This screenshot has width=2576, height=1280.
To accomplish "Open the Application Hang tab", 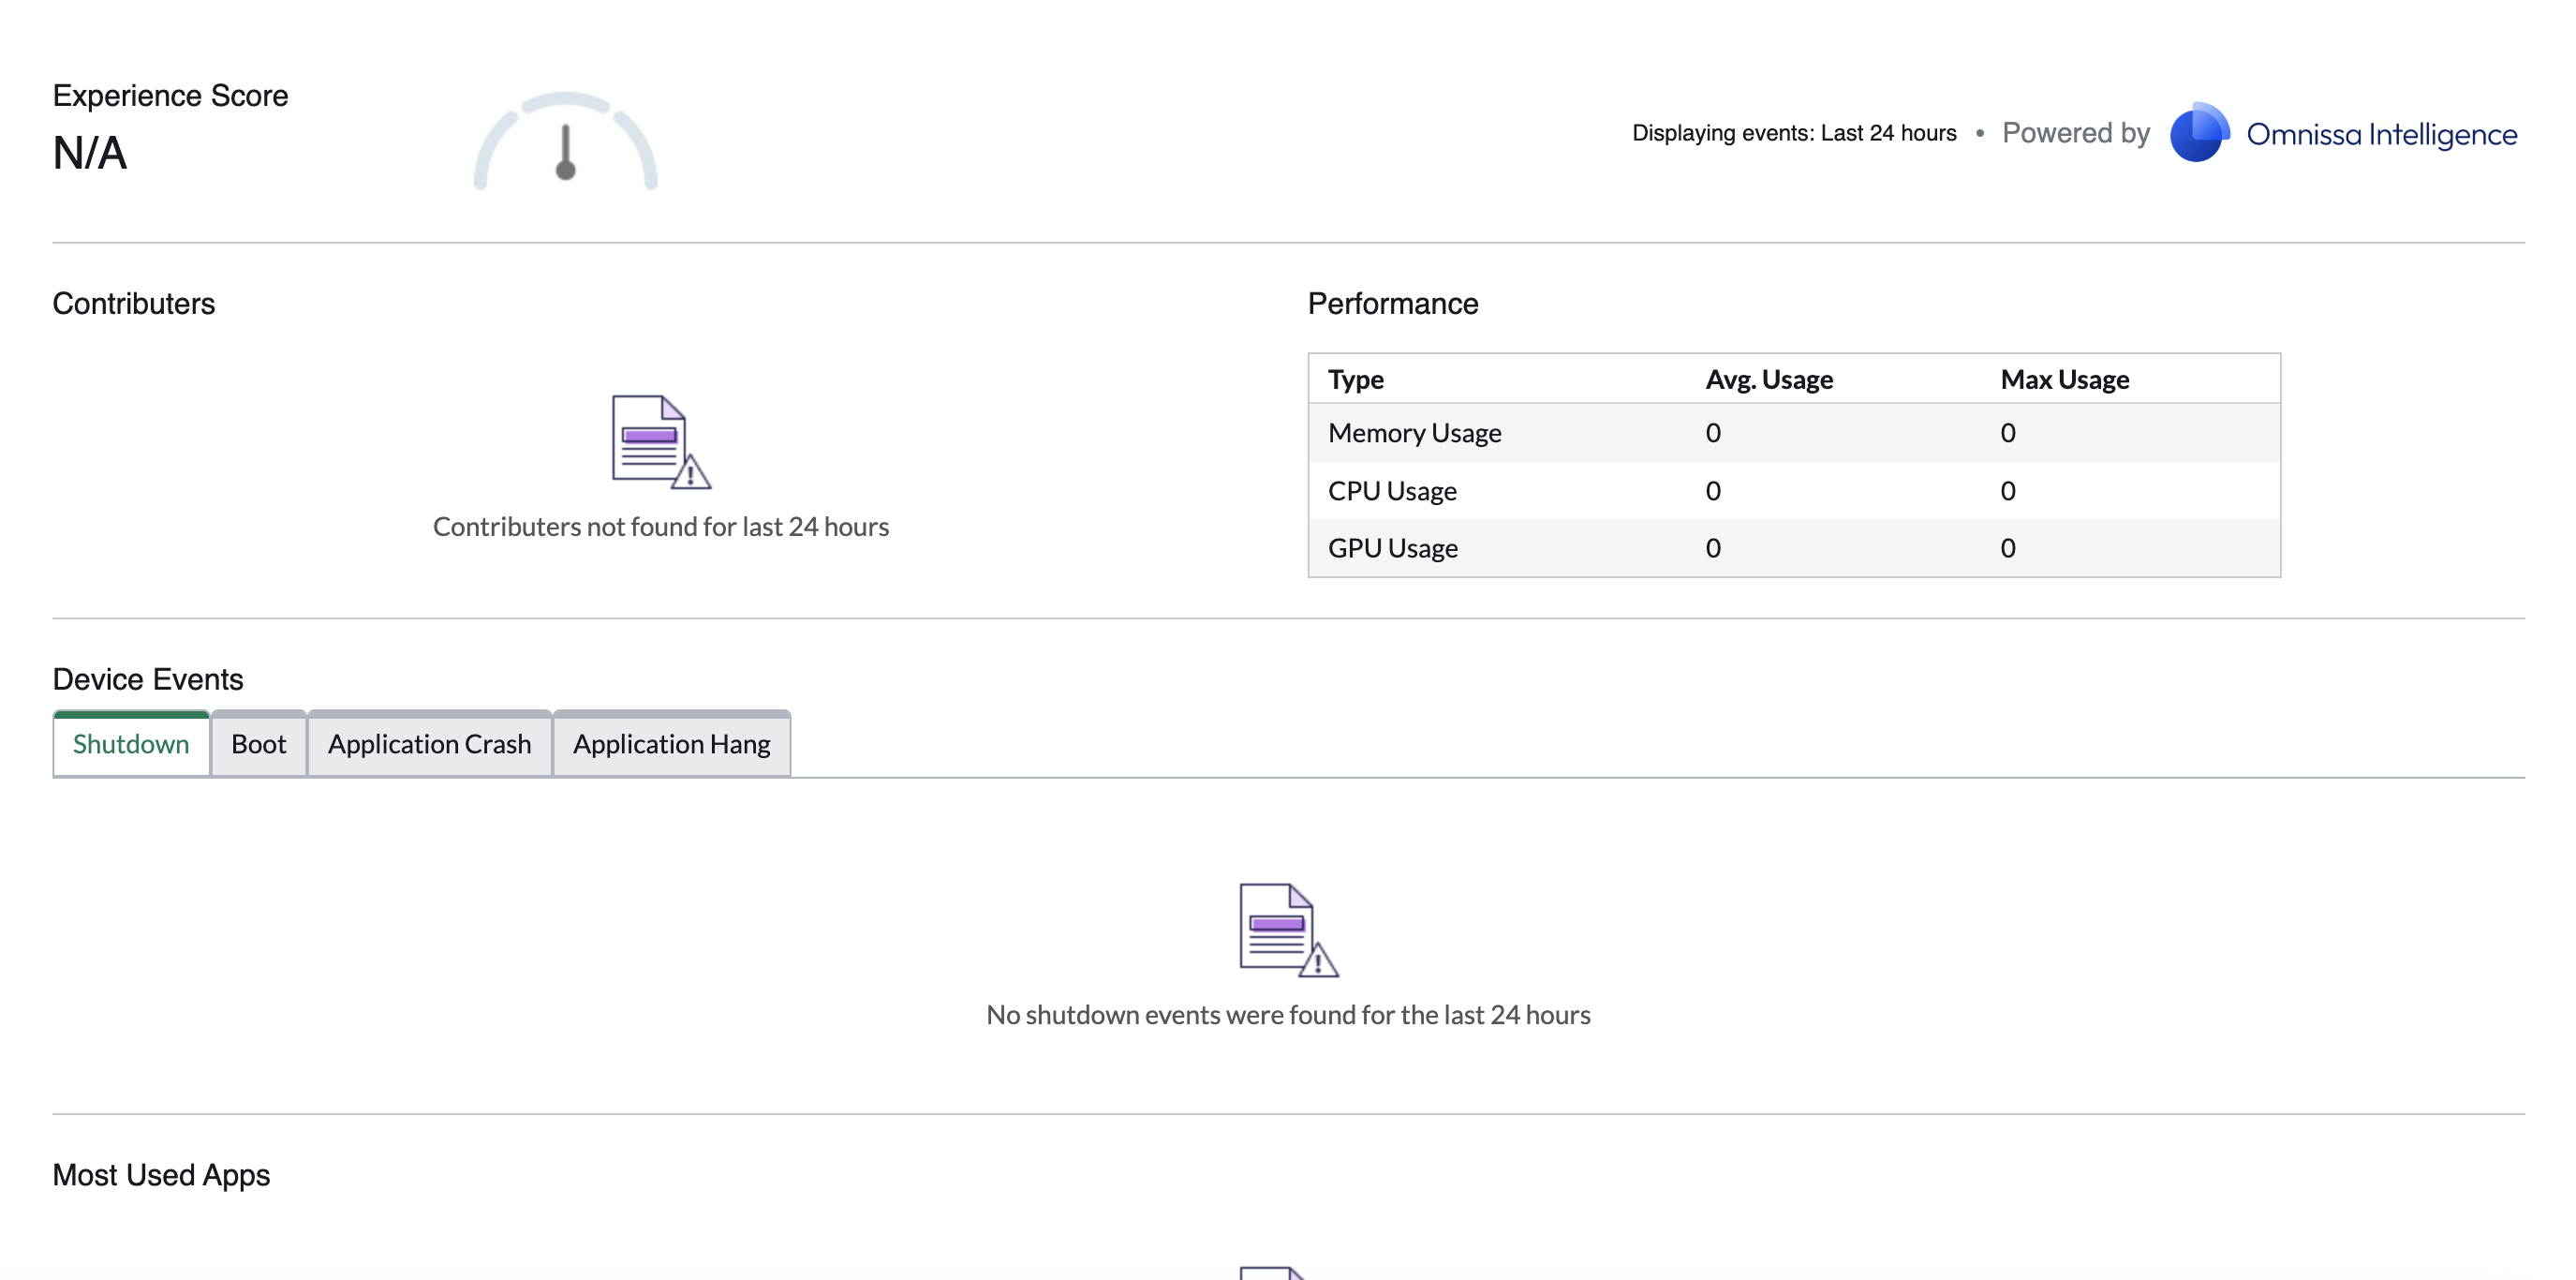I will tap(671, 744).
